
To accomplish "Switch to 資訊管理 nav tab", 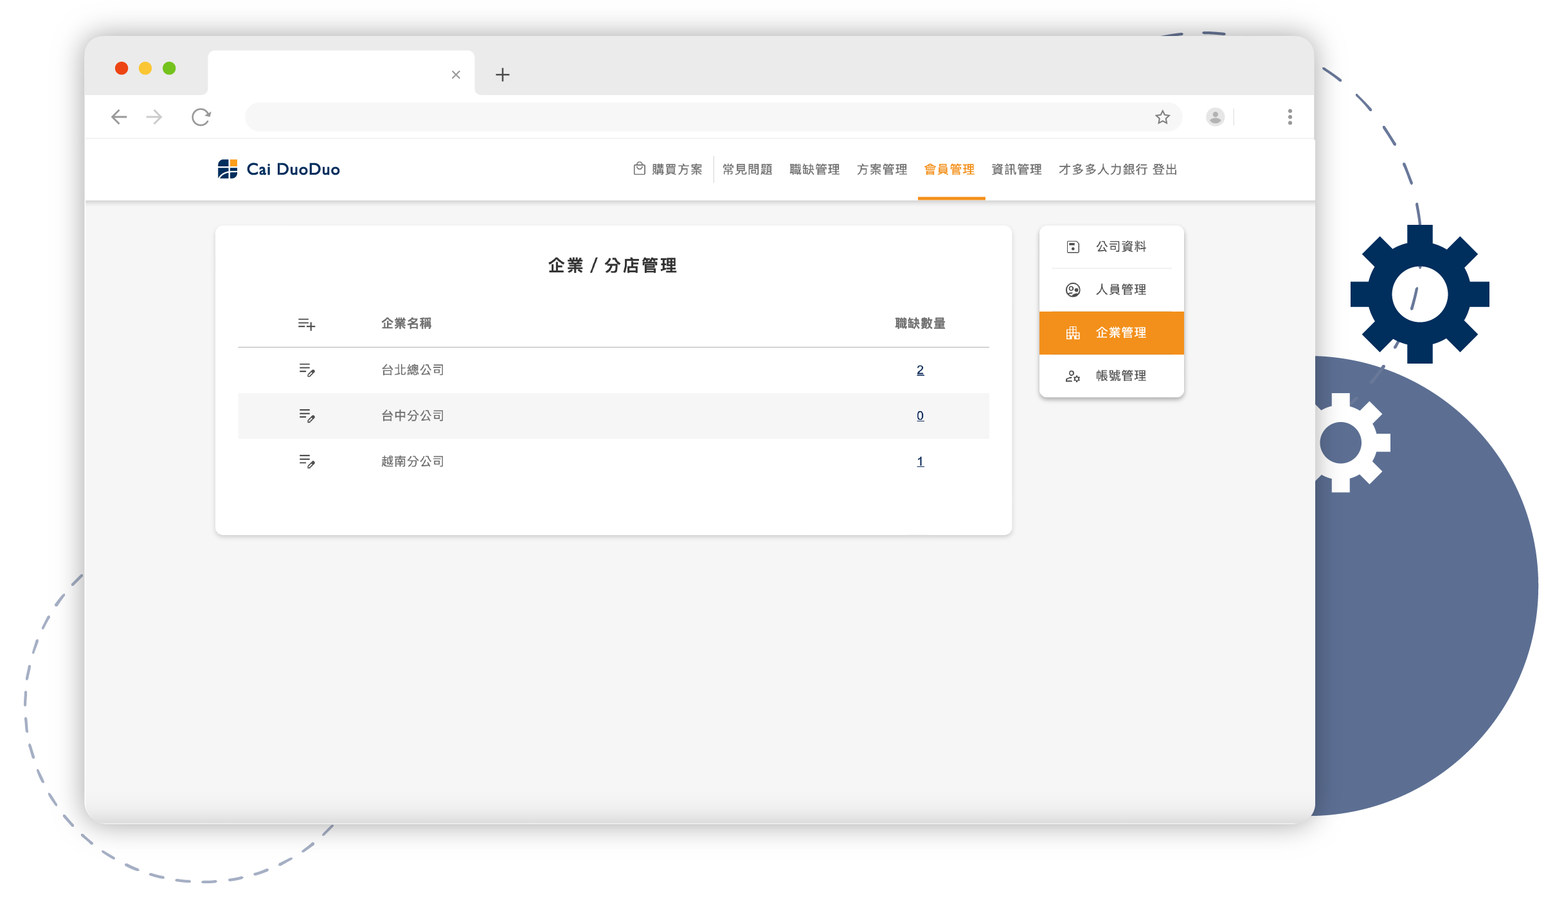I will [1016, 170].
